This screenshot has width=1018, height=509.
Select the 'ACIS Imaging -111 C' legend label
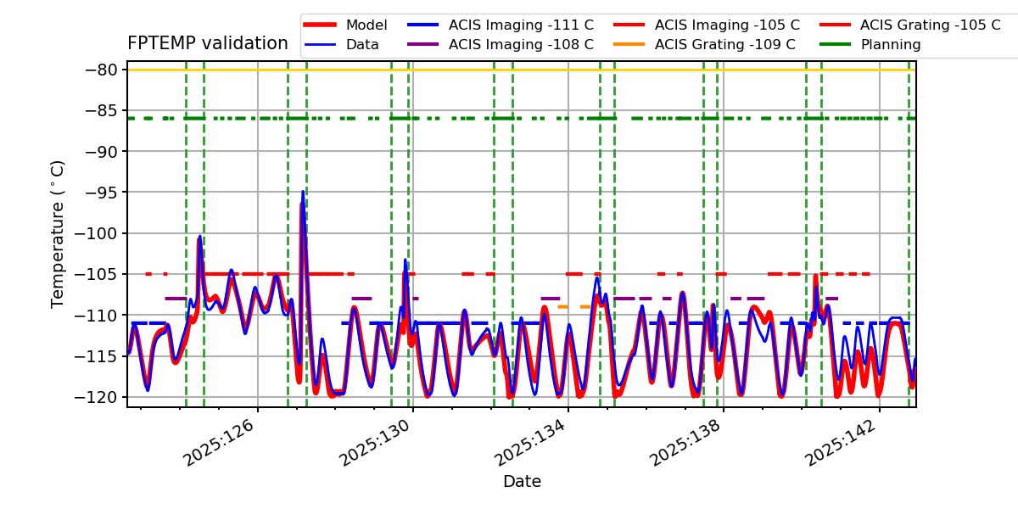tap(521, 25)
